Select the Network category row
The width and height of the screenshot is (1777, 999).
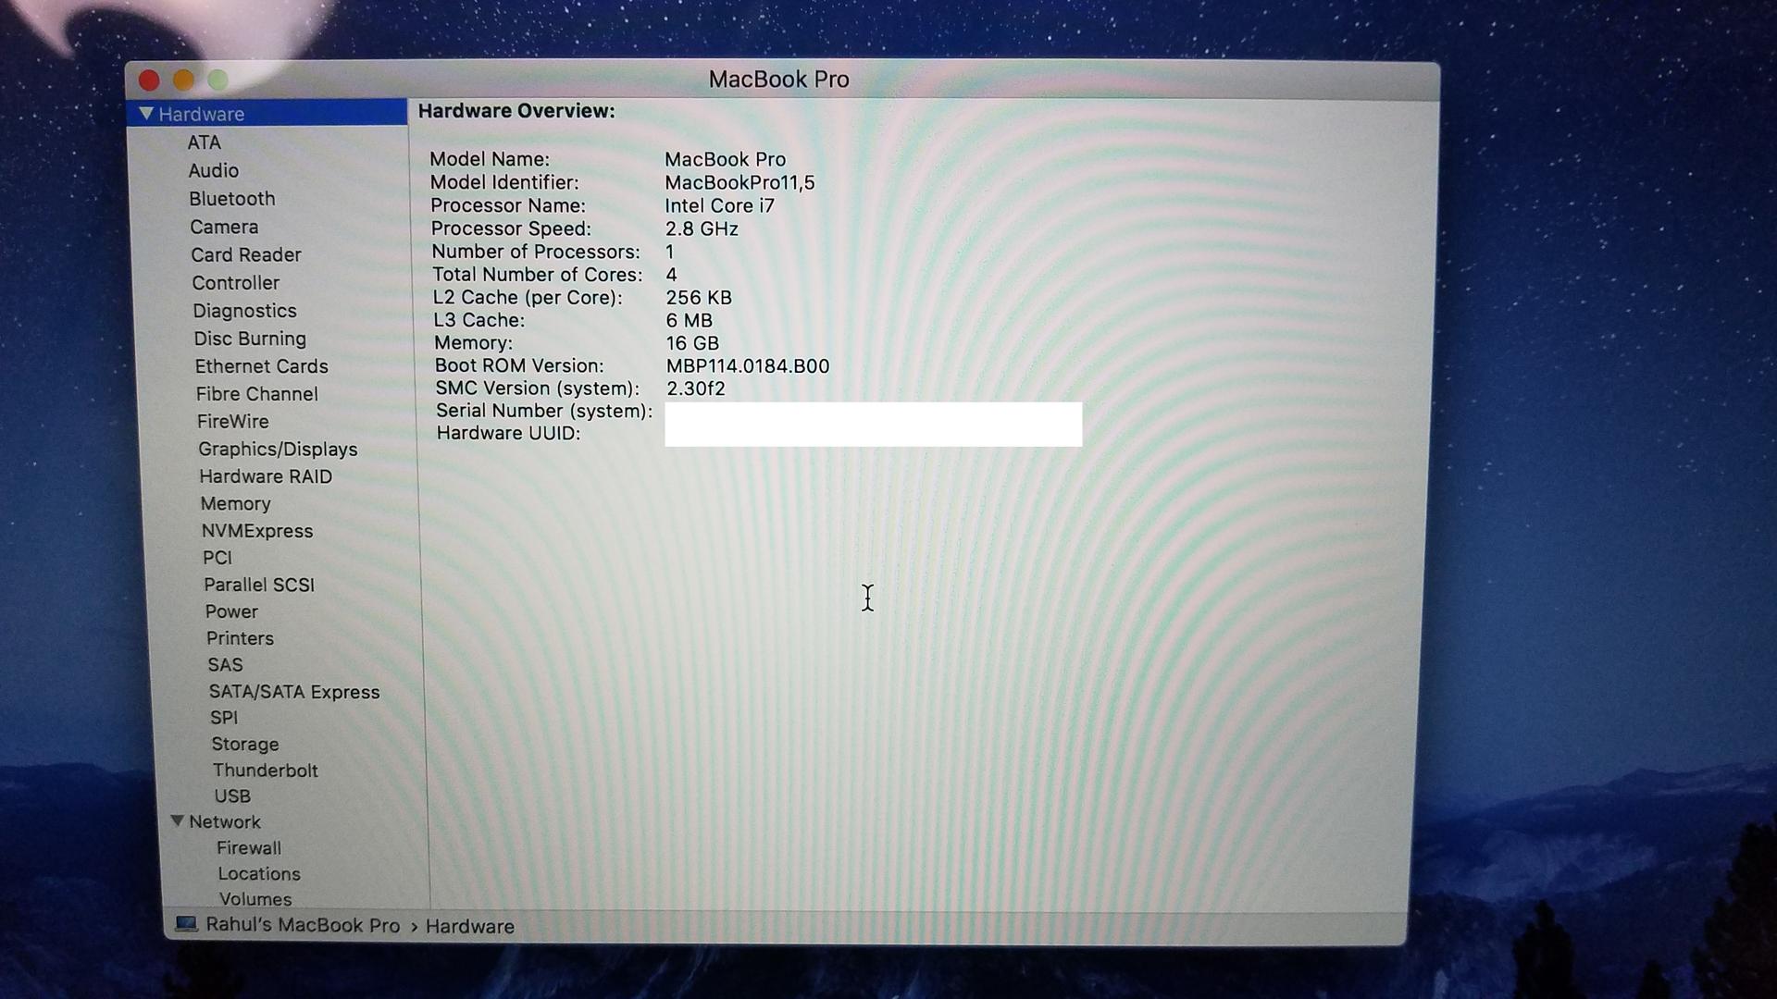coord(224,821)
